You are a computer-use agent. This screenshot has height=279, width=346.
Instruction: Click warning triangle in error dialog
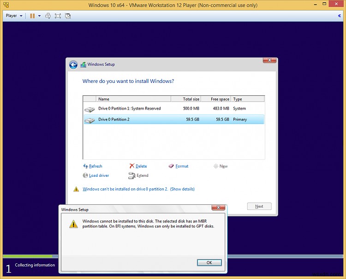click(73, 224)
